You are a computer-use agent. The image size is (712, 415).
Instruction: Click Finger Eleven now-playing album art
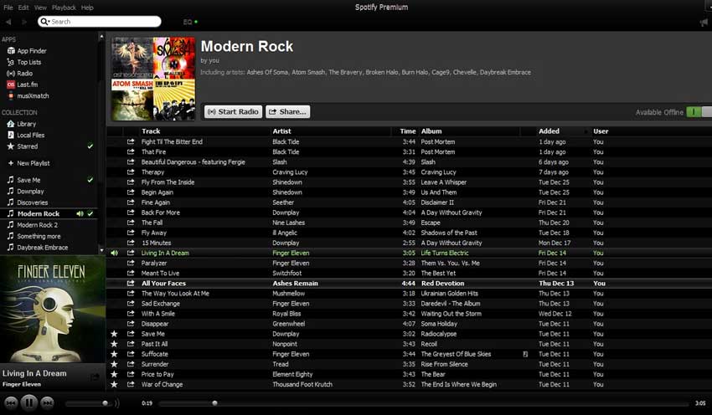(53, 310)
